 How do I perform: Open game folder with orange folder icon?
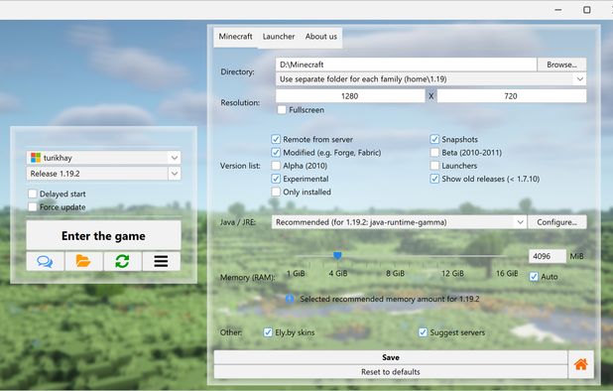[x=83, y=261]
